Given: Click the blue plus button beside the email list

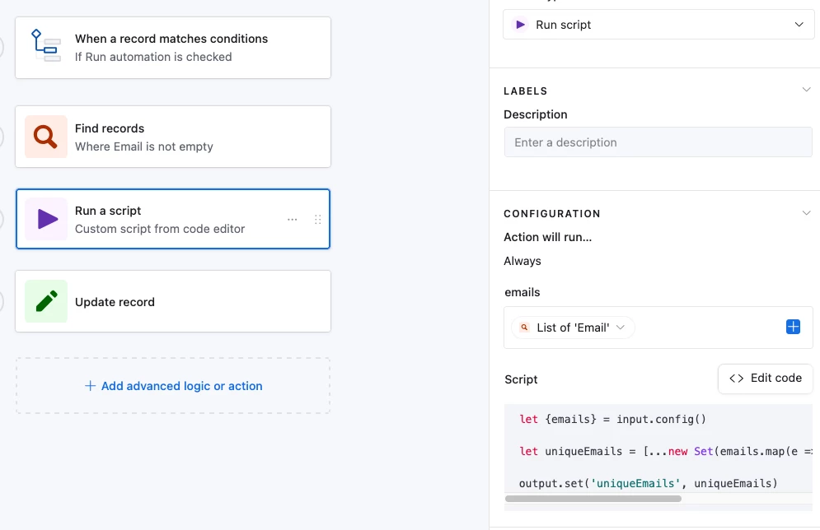Looking at the screenshot, I should [793, 328].
